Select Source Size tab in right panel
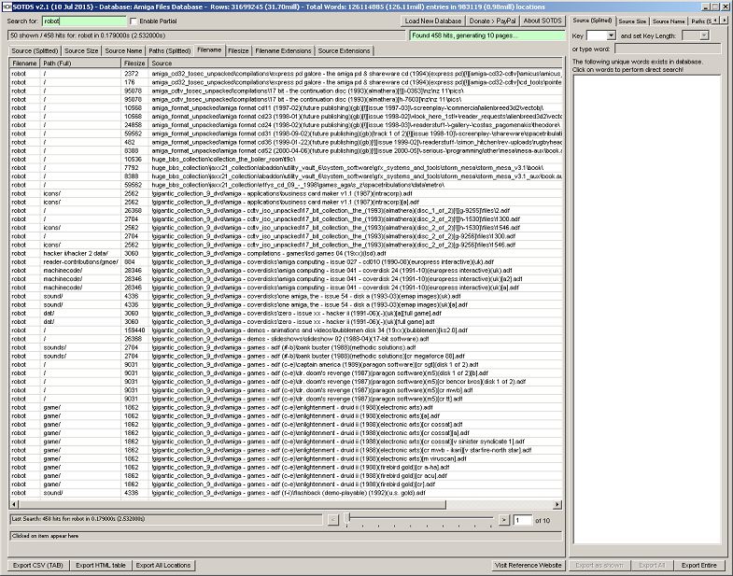Viewport: 733px width, 576px height. [x=632, y=21]
